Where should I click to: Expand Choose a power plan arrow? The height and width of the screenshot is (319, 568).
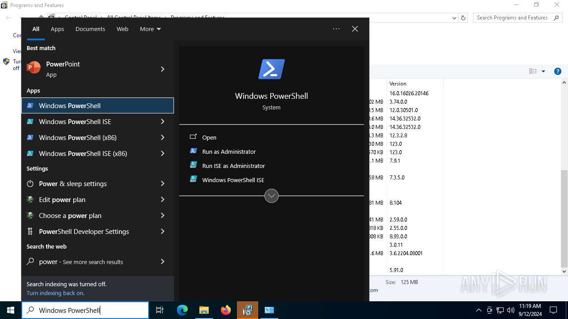click(x=162, y=215)
